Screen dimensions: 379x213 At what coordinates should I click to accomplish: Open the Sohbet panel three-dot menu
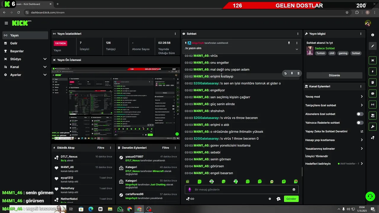(x=298, y=34)
